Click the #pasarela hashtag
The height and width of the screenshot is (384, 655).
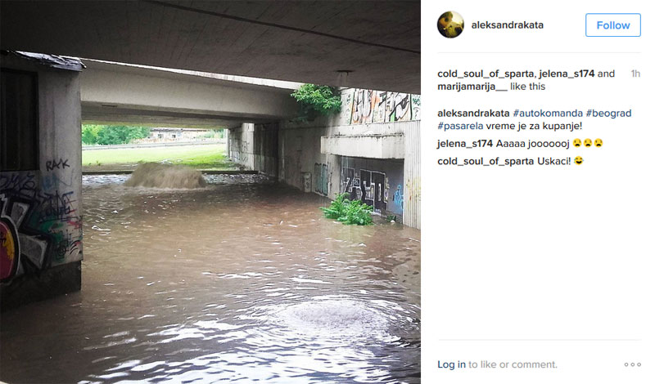460,126
